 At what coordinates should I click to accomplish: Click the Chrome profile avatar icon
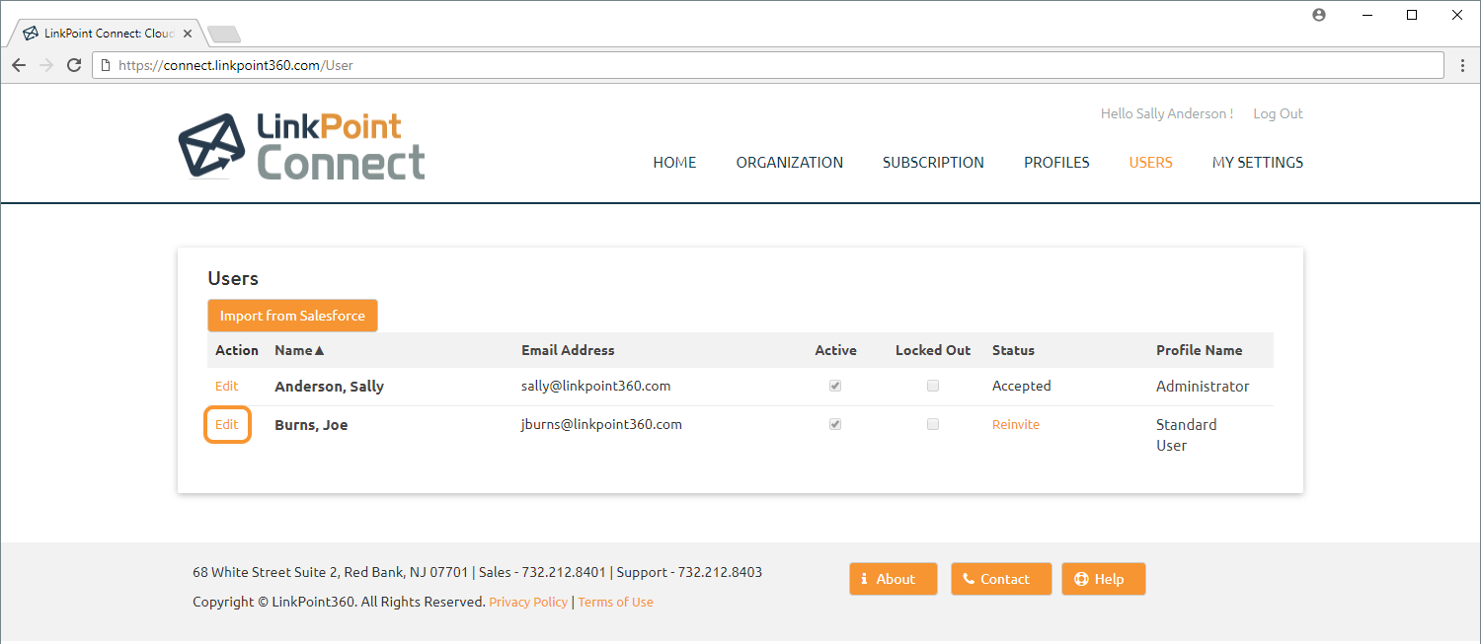coord(1319,15)
